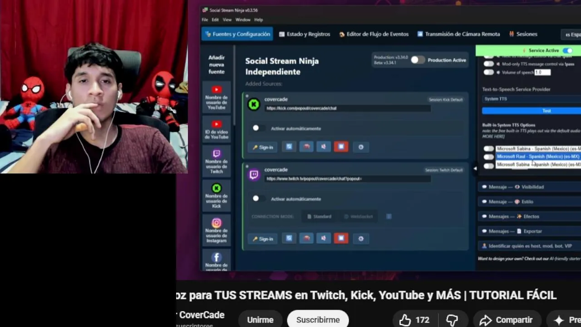This screenshot has width=581, height=327.
Task: Add a Facebook username source
Action: click(x=217, y=260)
